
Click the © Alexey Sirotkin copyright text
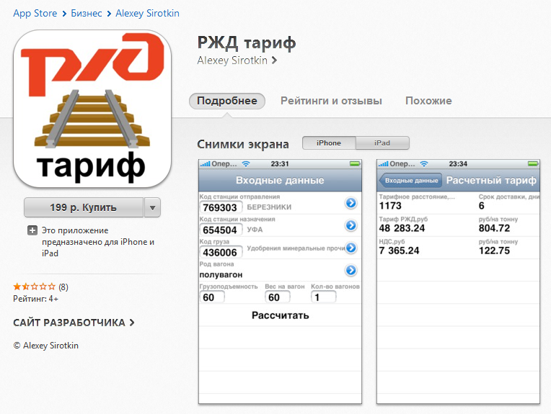click(x=45, y=346)
